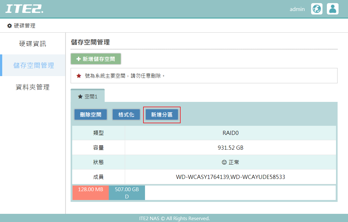Click the red star warning icon
Image resolution: width=348 pixels, height=222 pixels.
pyautogui.click(x=79, y=75)
